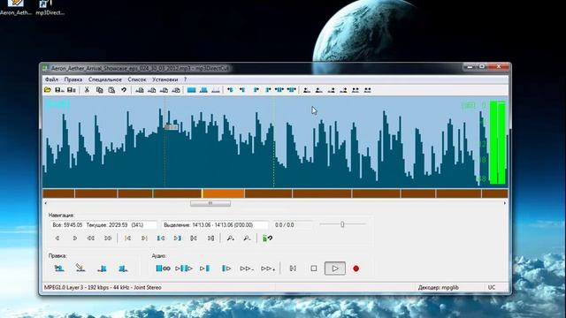Go to the previous cue position
The height and width of the screenshot is (318, 566).
point(194,238)
